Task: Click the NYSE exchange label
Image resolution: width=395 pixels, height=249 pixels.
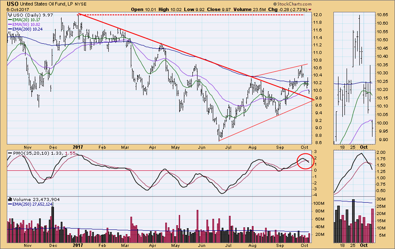Action: pyautogui.click(x=81, y=4)
